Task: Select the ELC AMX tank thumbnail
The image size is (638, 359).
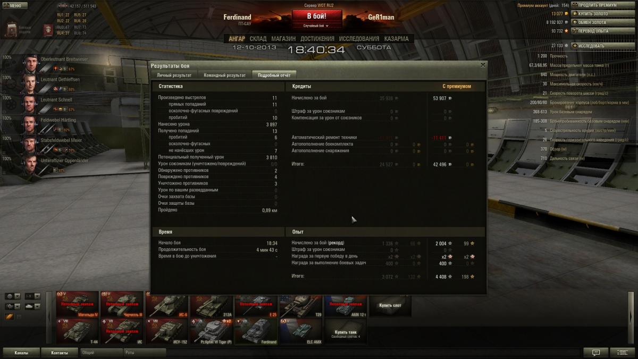Action: pos(301,331)
